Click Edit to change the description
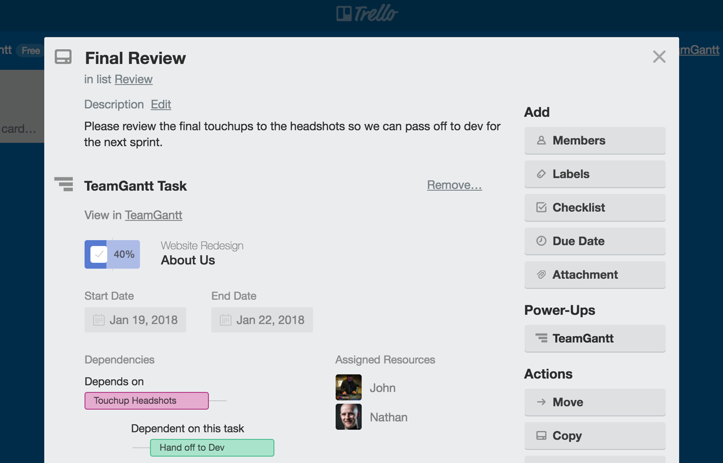723x463 pixels. [x=160, y=104]
